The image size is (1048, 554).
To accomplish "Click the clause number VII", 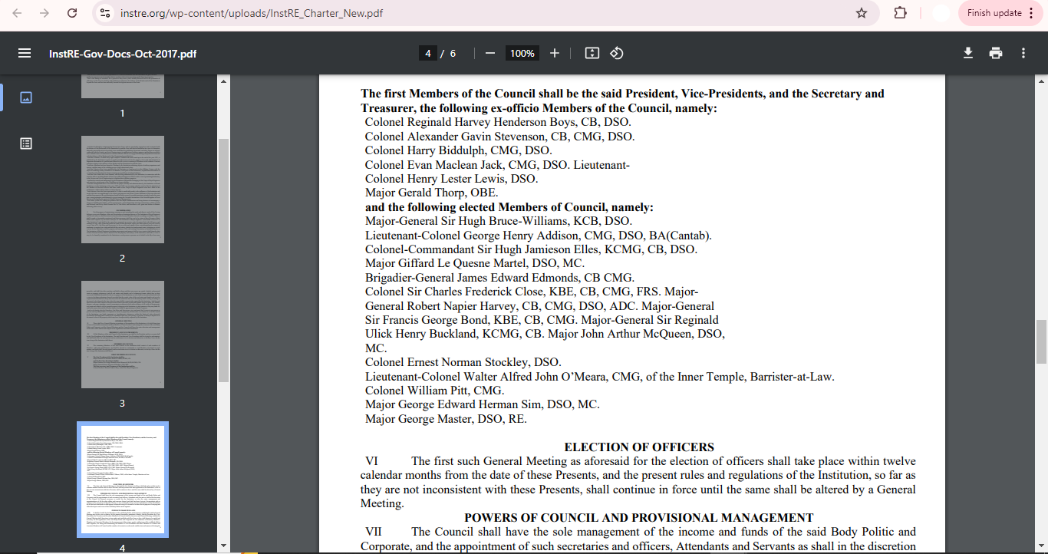I will pos(373,532).
